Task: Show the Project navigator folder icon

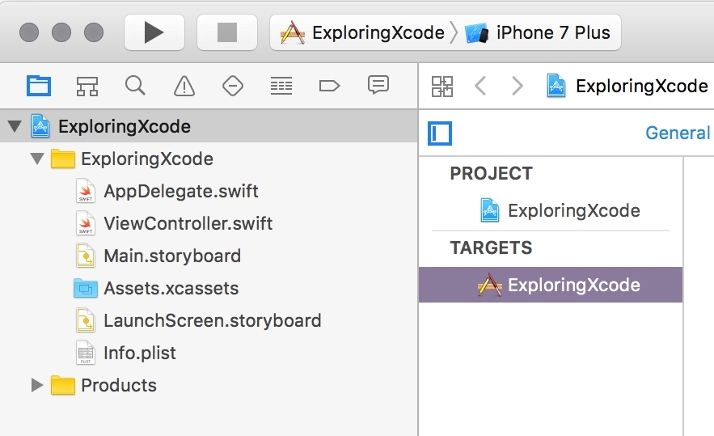Action: coord(39,86)
